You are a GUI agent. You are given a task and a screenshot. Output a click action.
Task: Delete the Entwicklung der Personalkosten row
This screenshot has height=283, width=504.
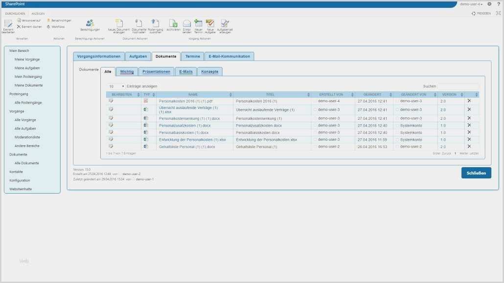pos(469,139)
